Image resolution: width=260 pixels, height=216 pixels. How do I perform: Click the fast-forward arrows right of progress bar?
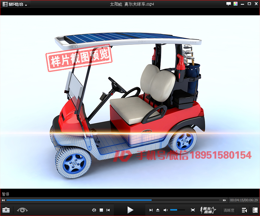point(224,200)
